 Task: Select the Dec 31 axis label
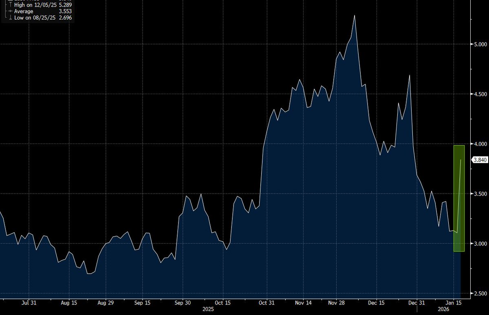point(417,303)
